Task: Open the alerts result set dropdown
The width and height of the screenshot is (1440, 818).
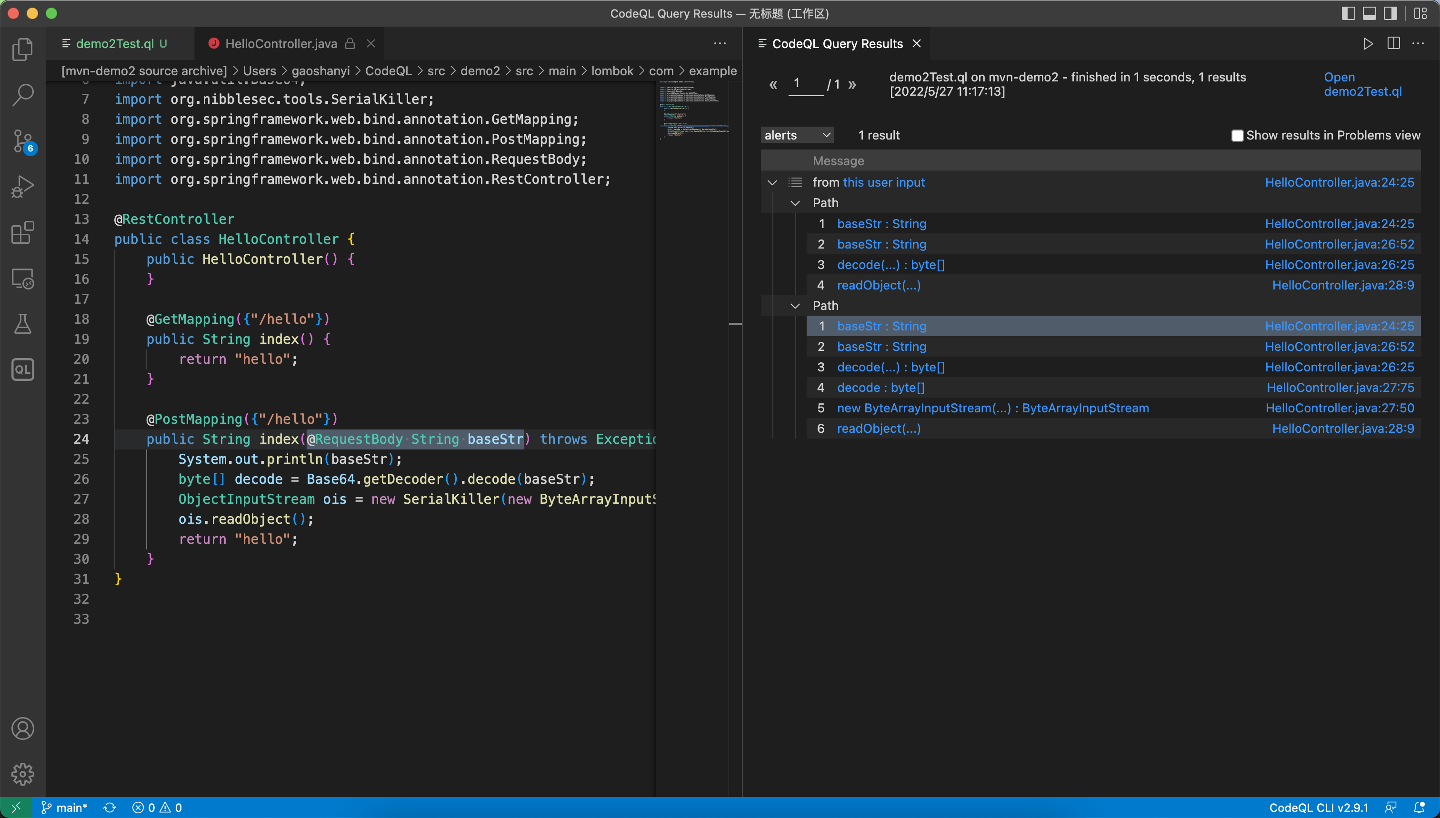Action: pyautogui.click(x=797, y=135)
